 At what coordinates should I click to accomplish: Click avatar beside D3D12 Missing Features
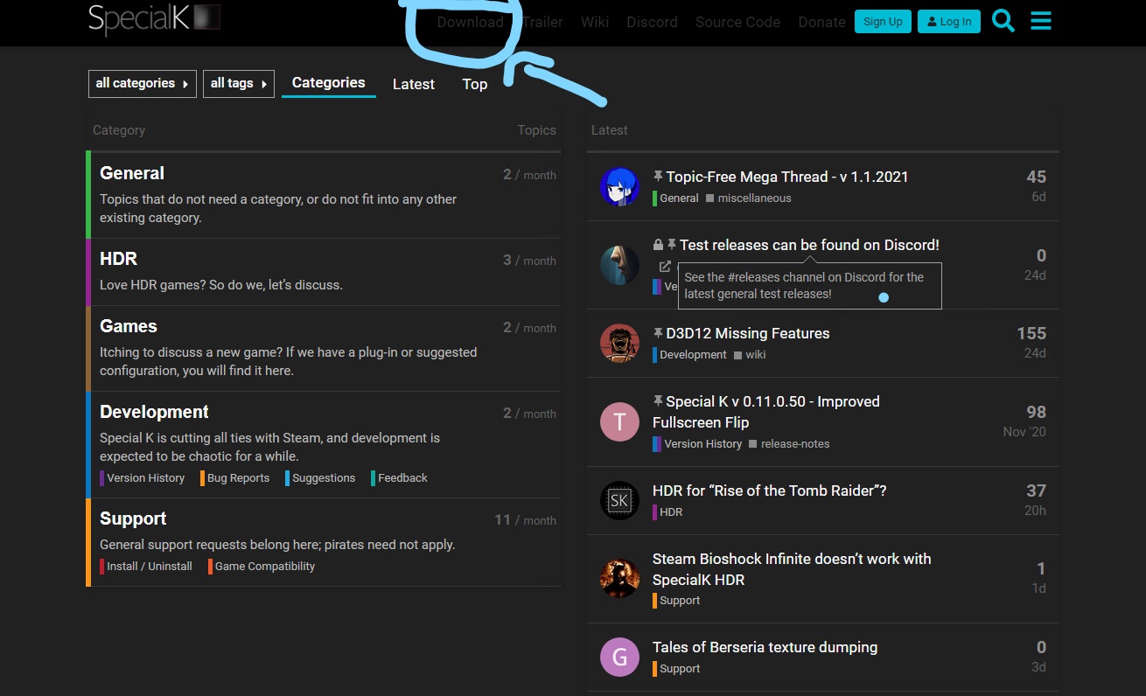(619, 343)
